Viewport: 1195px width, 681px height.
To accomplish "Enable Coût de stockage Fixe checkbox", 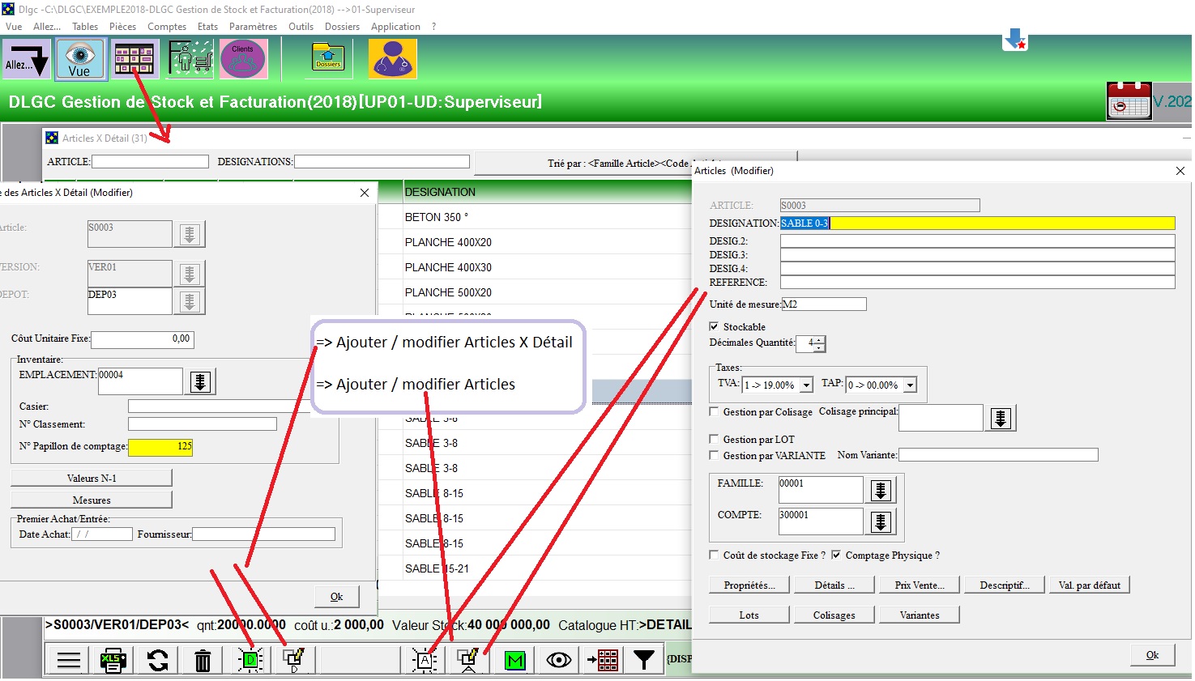I will coord(714,555).
